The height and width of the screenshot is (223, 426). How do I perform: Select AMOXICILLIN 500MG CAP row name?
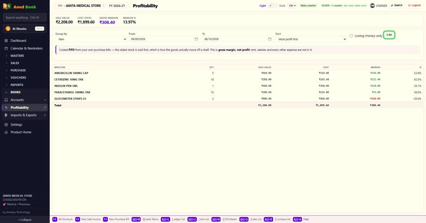click(x=71, y=73)
